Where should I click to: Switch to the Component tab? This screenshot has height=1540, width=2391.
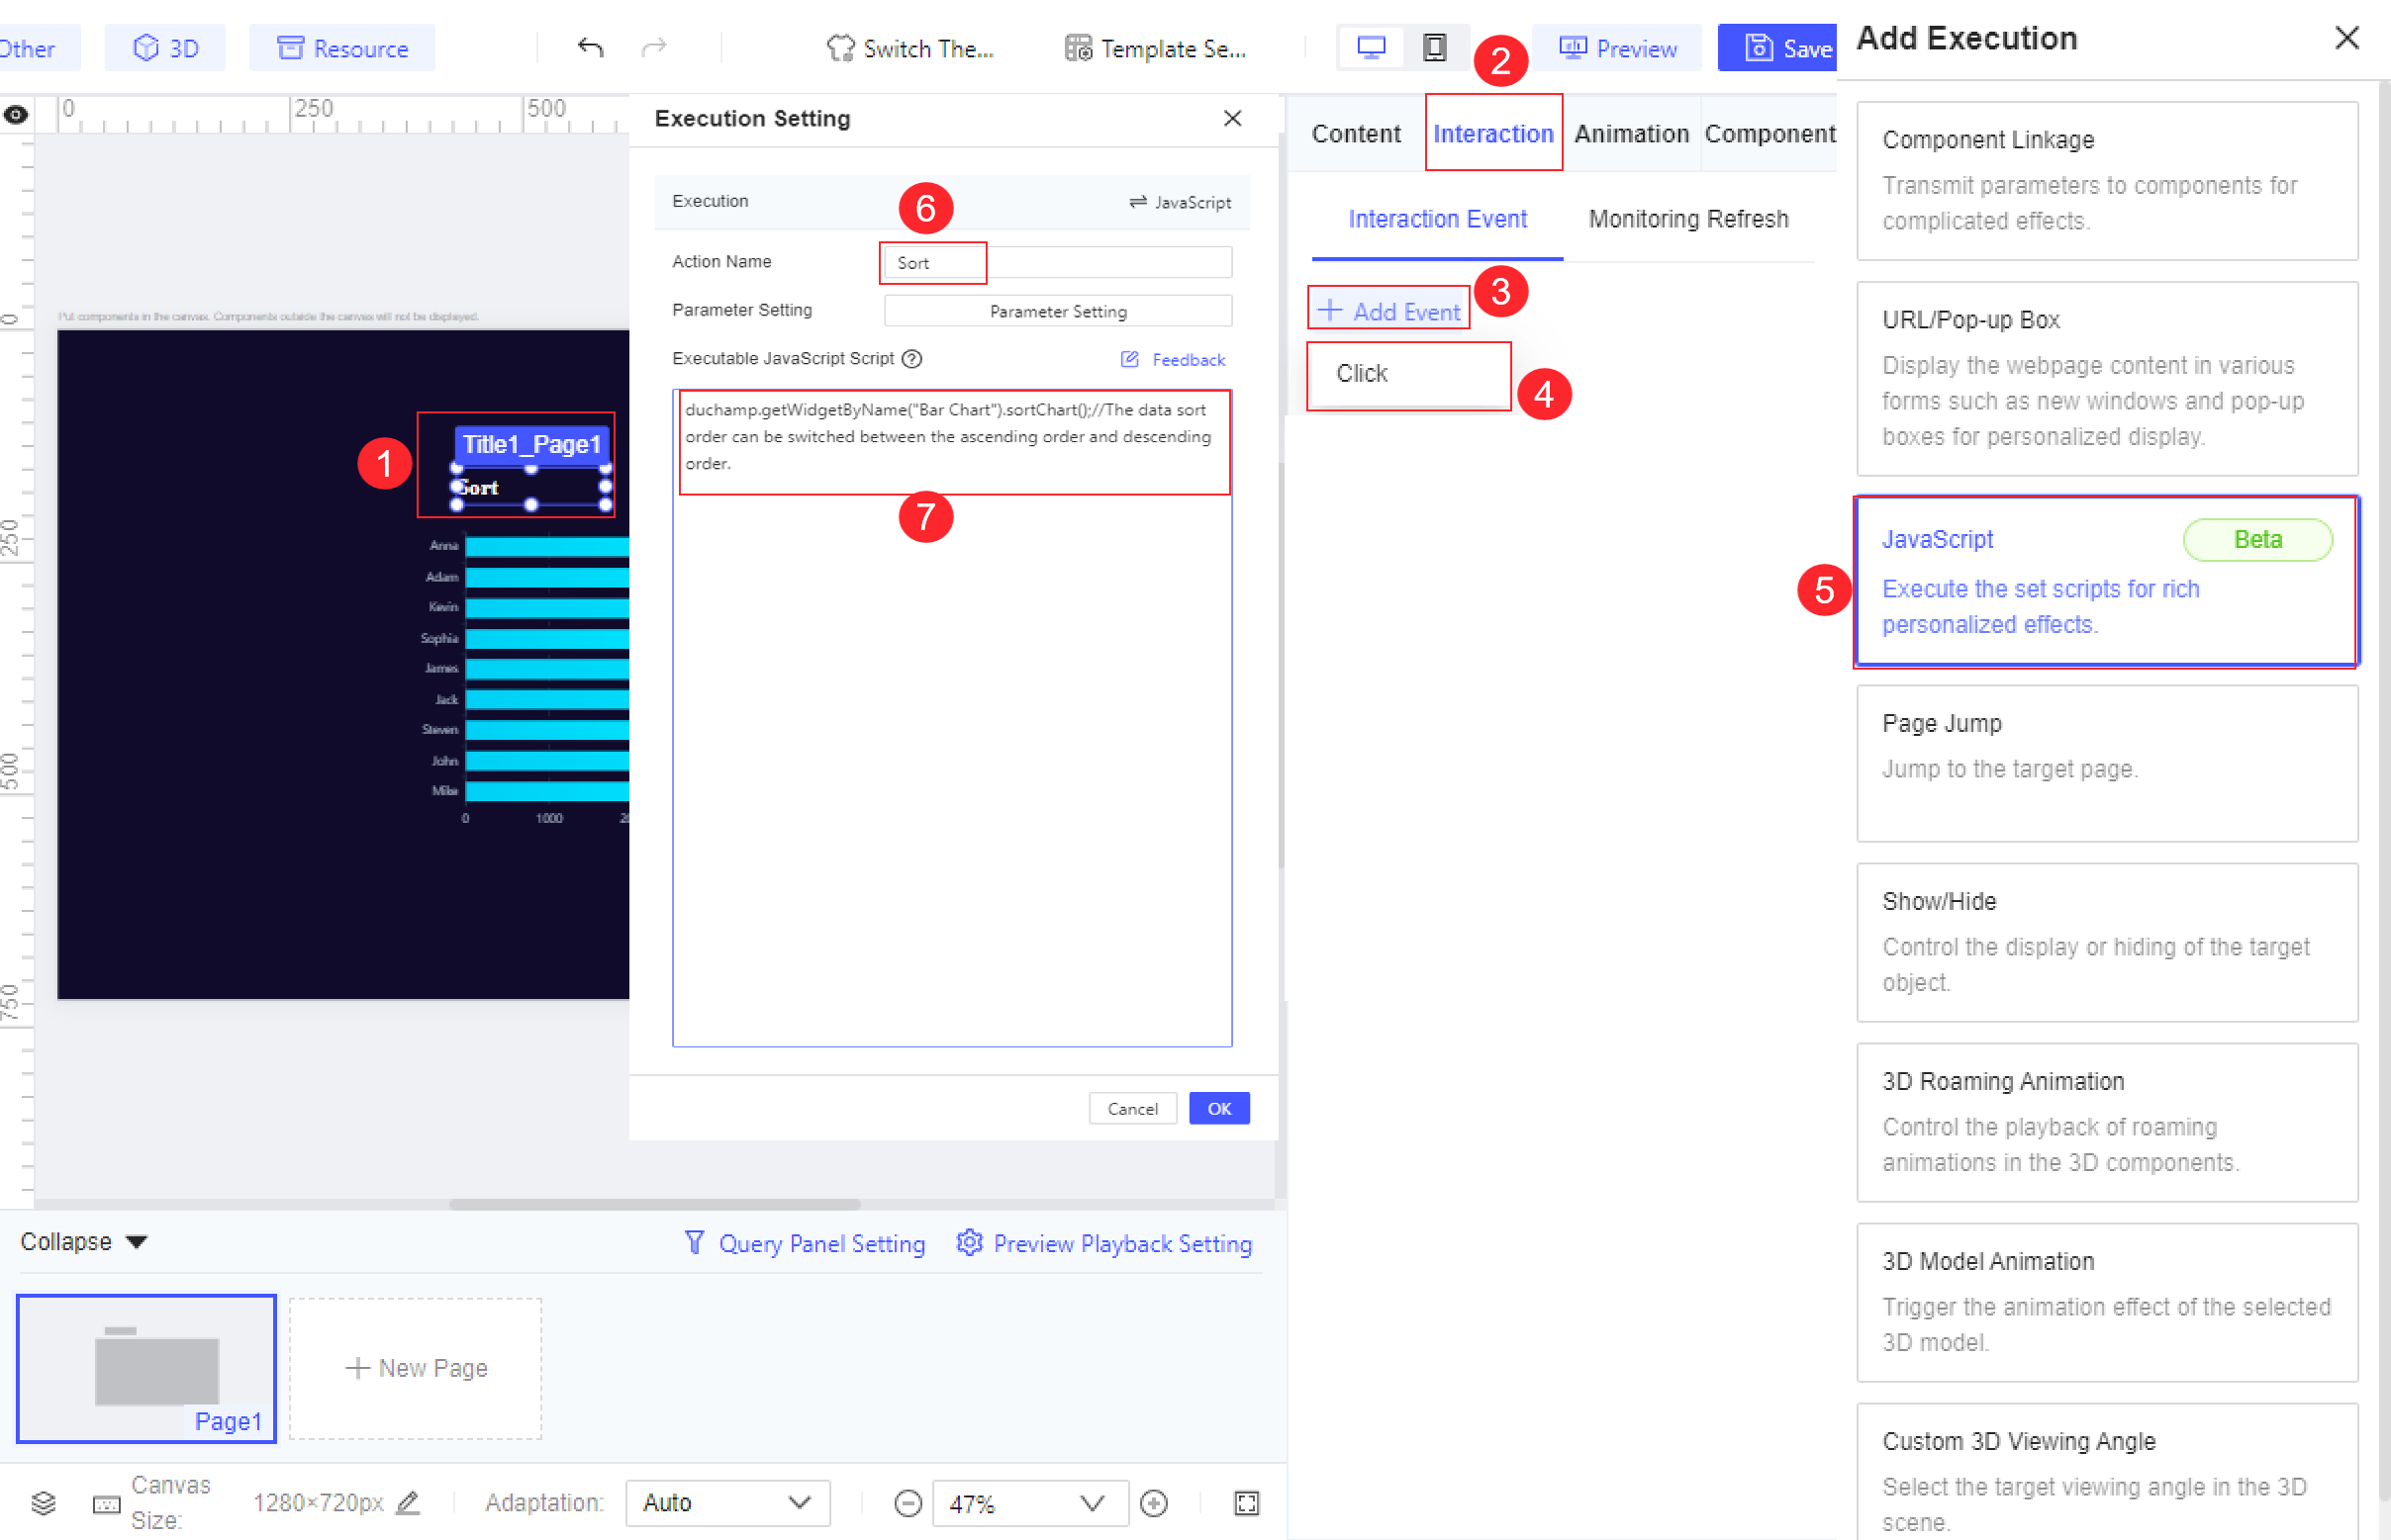(x=1769, y=134)
